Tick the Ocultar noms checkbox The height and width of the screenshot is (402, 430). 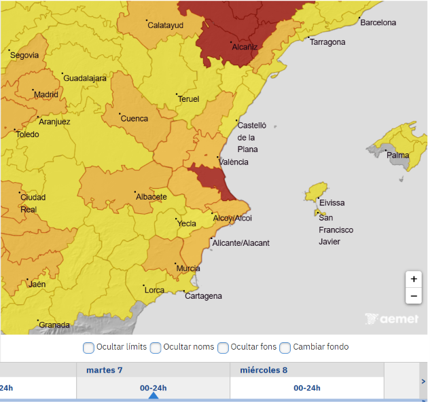point(156,348)
